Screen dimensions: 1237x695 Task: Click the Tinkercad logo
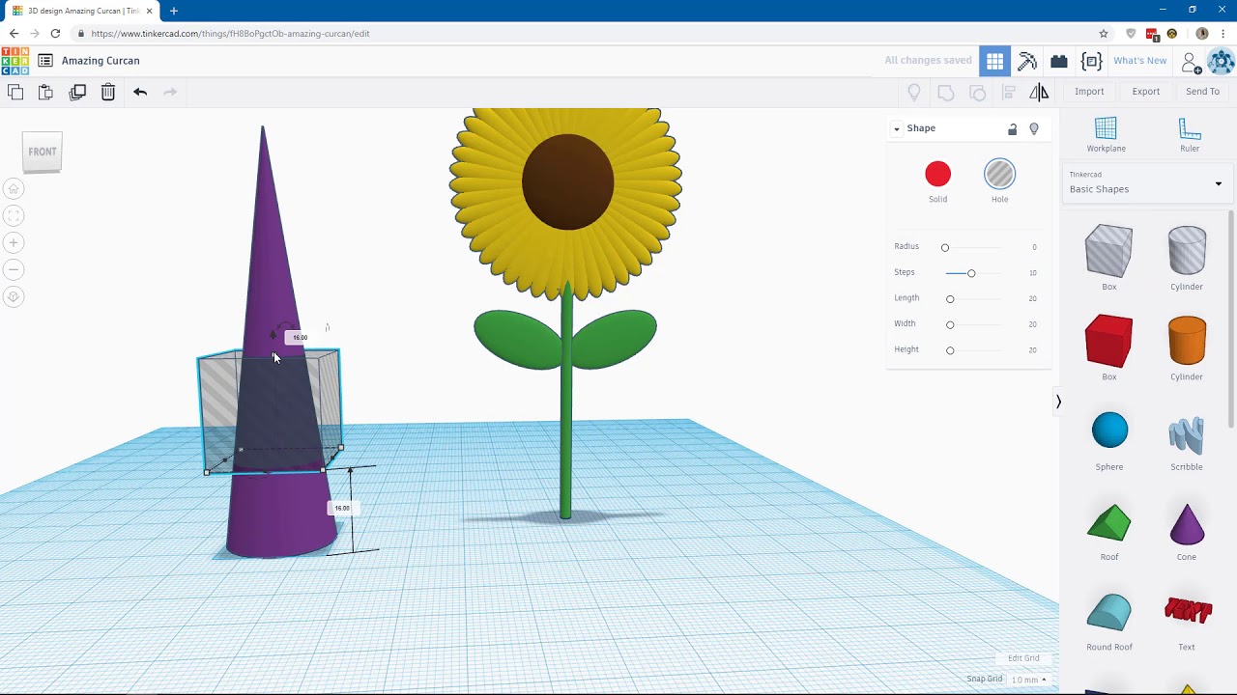pos(14,61)
